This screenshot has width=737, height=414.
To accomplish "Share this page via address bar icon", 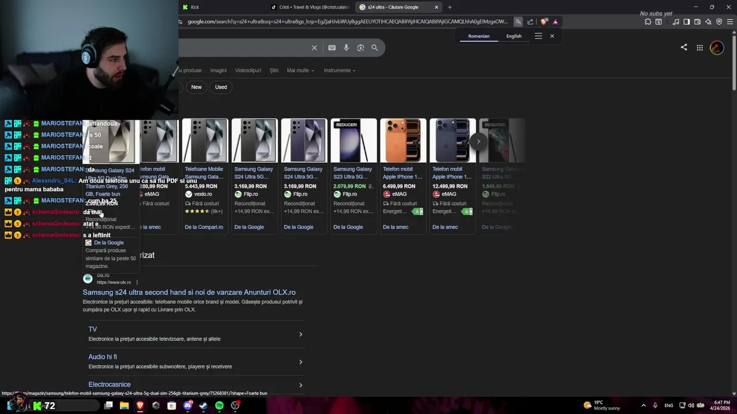I will click(x=530, y=22).
